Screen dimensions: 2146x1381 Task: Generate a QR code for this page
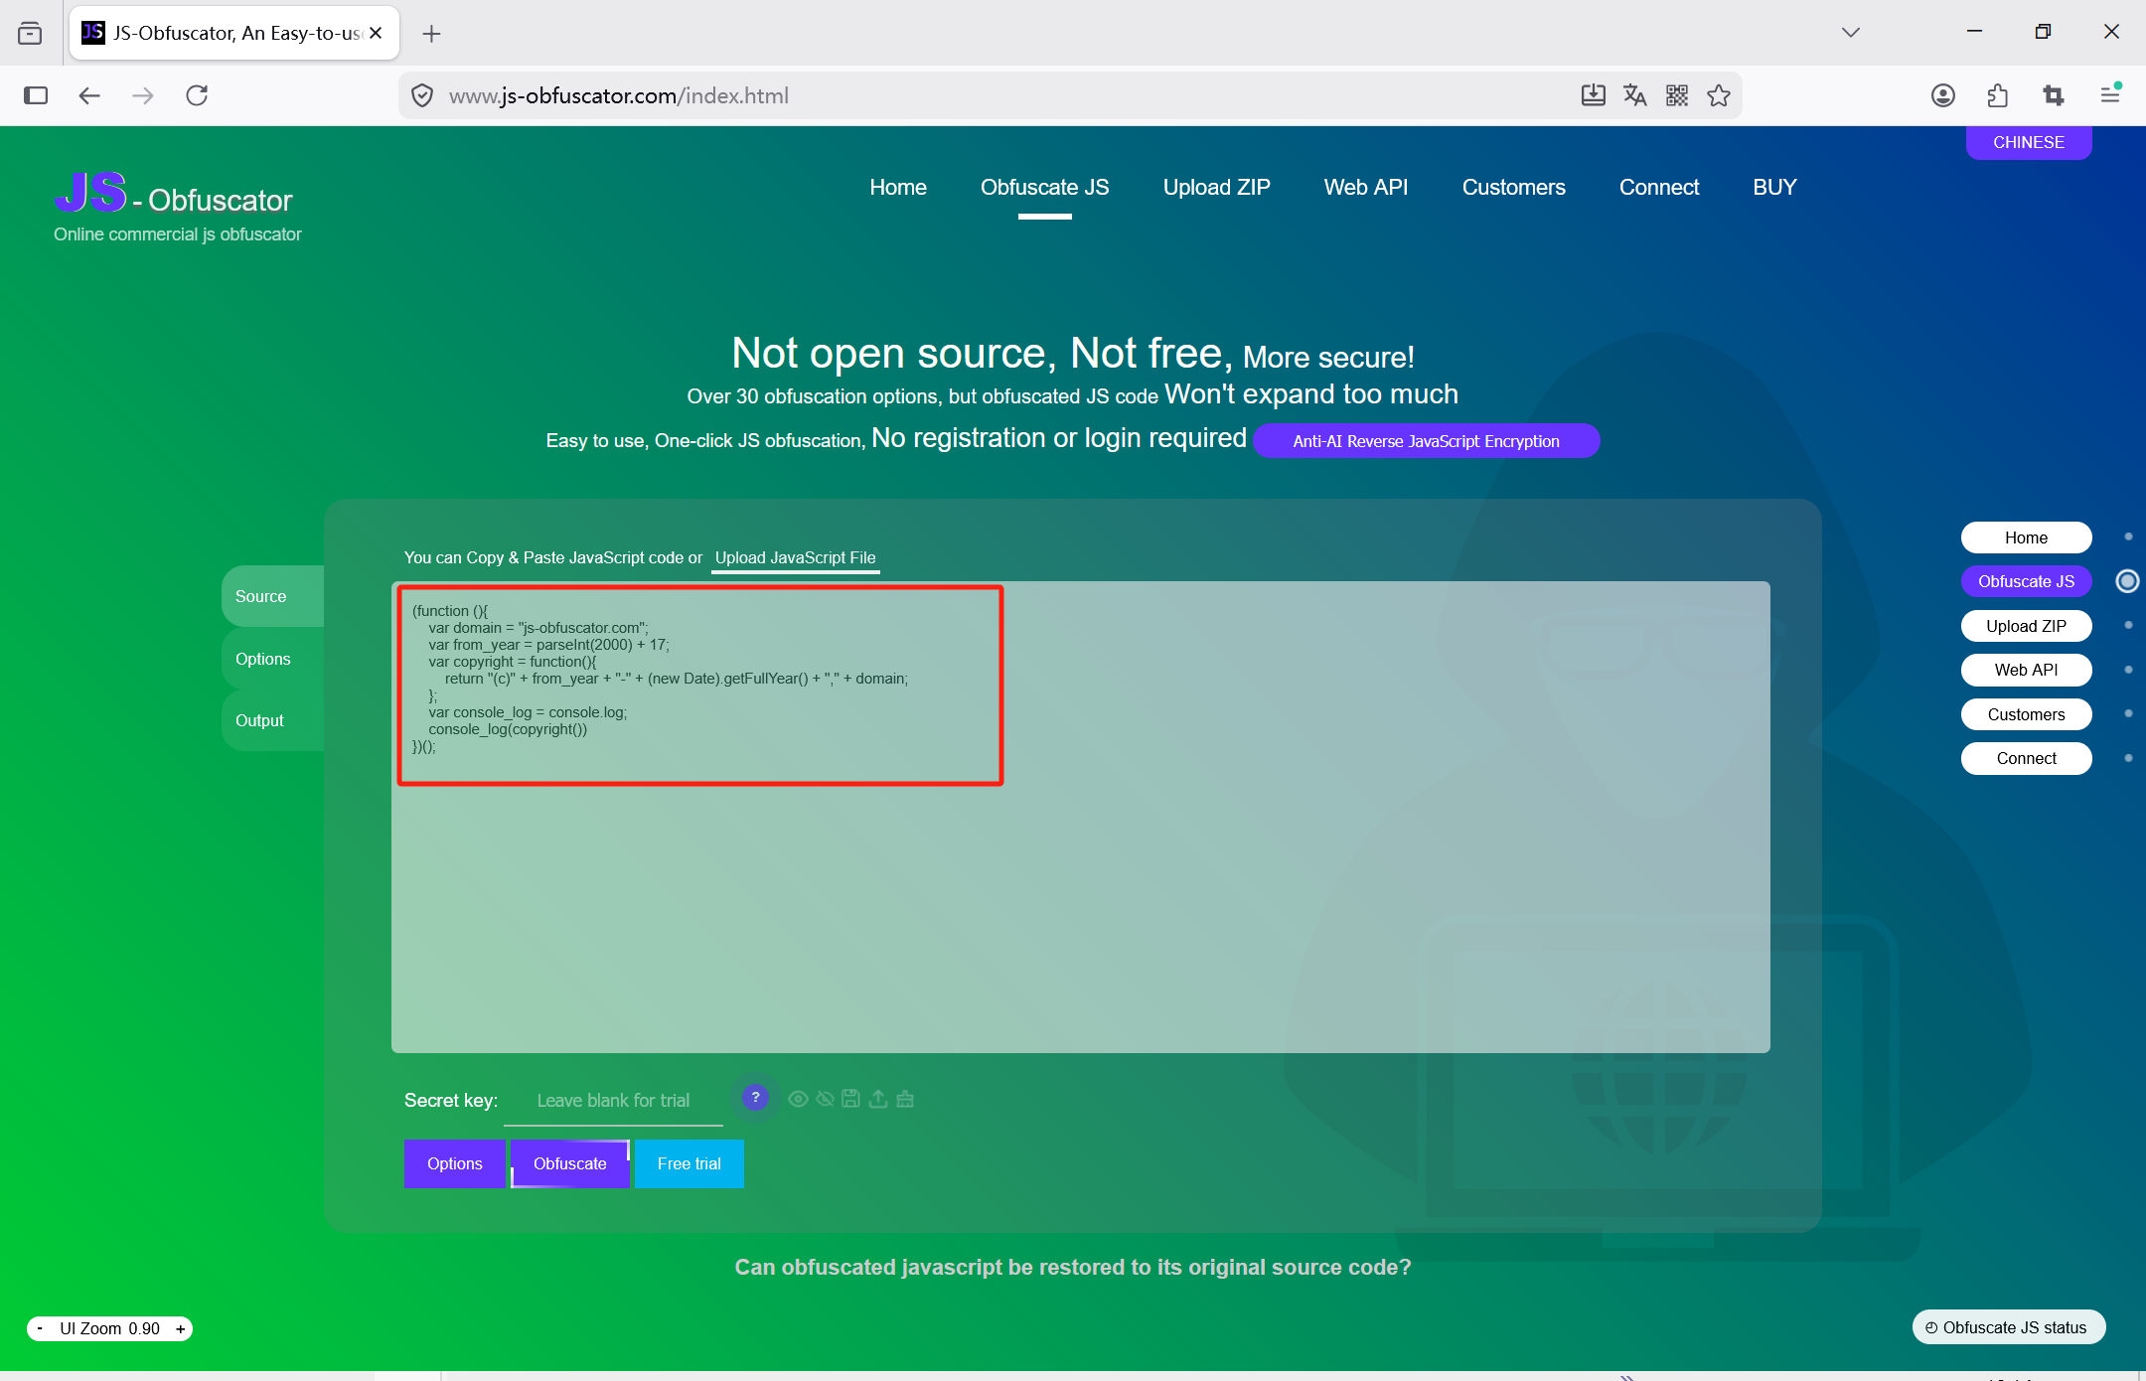pyautogui.click(x=1677, y=95)
